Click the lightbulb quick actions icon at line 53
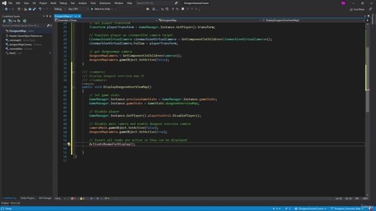376x211 pixels. pos(69,144)
